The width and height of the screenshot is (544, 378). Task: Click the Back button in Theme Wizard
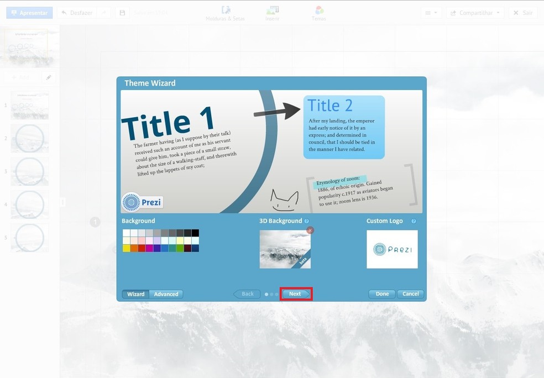pyautogui.click(x=247, y=294)
